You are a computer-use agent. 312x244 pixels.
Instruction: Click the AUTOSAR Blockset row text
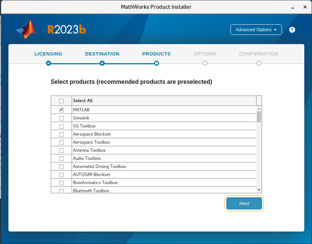click(x=92, y=175)
